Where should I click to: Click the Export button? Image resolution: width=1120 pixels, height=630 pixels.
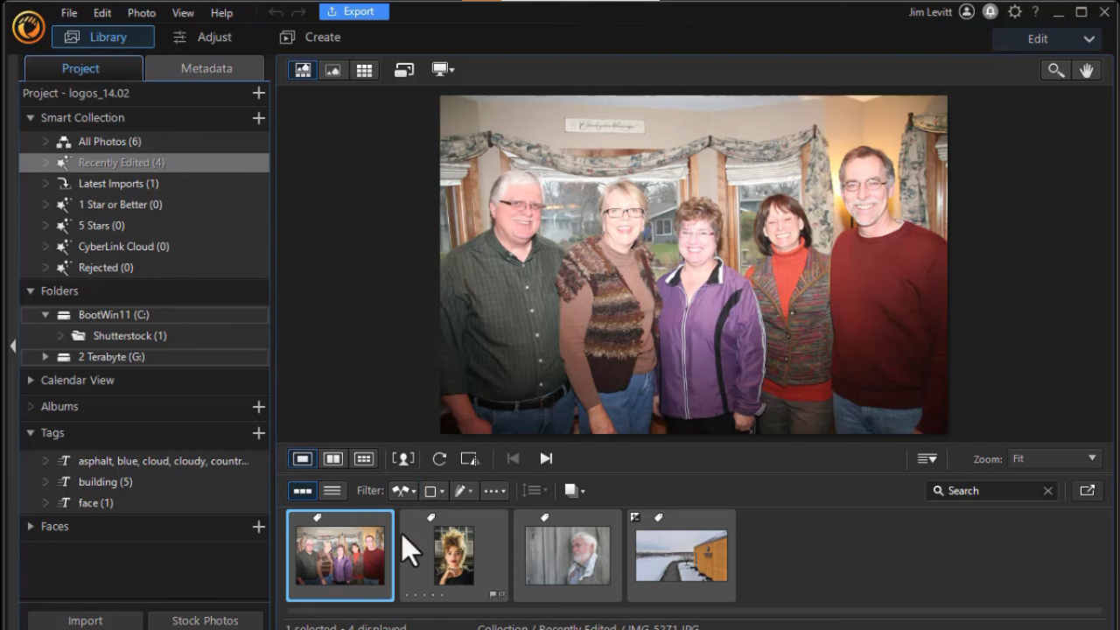tap(353, 11)
